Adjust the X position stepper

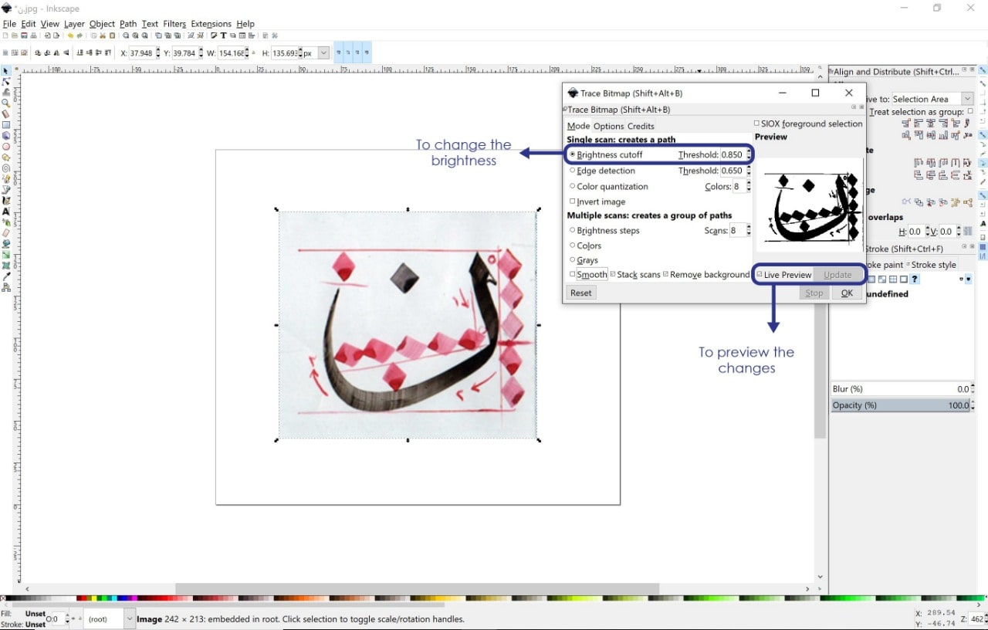click(x=158, y=53)
